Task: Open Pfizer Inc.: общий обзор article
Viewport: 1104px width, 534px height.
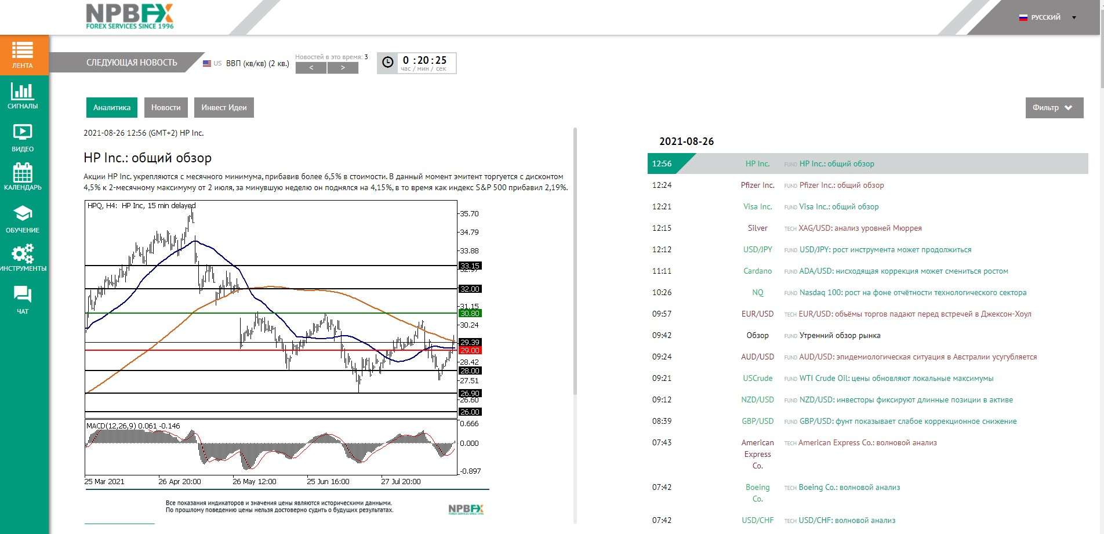Action: [841, 185]
